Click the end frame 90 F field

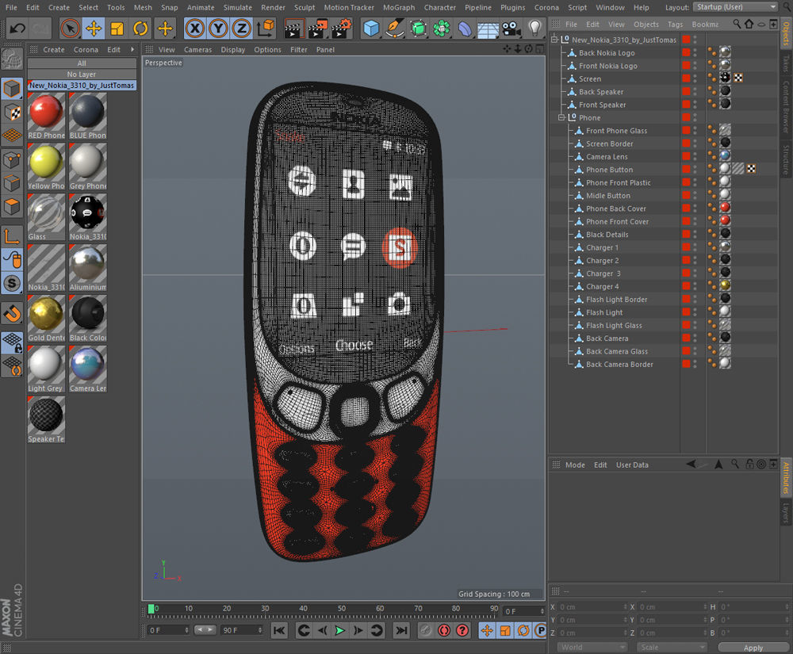click(242, 630)
